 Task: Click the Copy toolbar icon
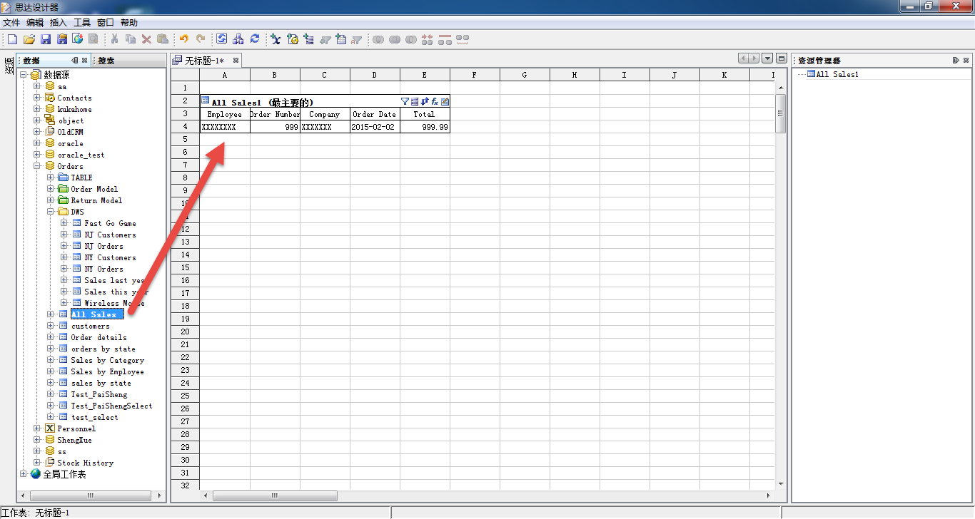point(131,40)
